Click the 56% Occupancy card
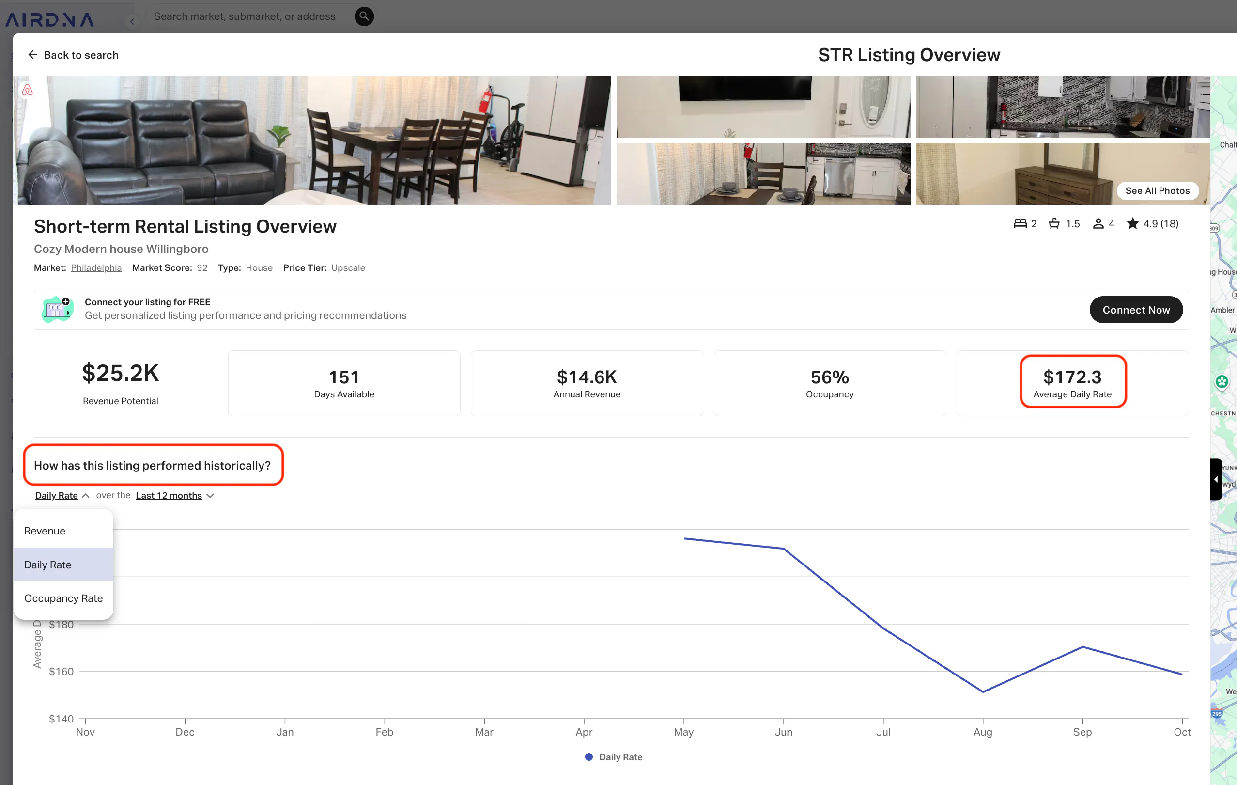Image resolution: width=1237 pixels, height=785 pixels. pyautogui.click(x=830, y=383)
